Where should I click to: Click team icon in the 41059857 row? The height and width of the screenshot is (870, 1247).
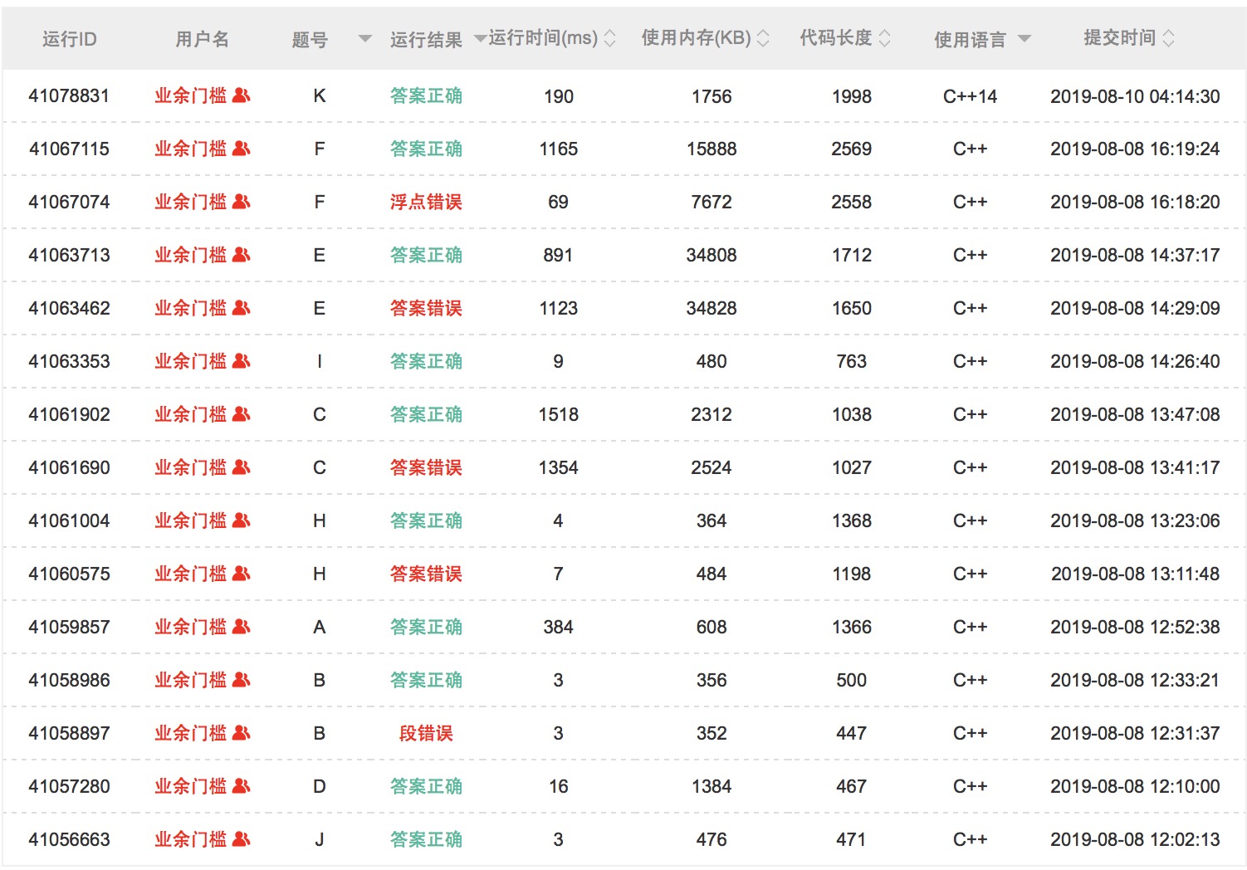click(x=242, y=627)
